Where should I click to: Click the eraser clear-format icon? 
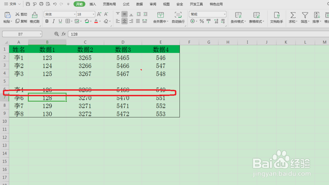tap(106, 21)
